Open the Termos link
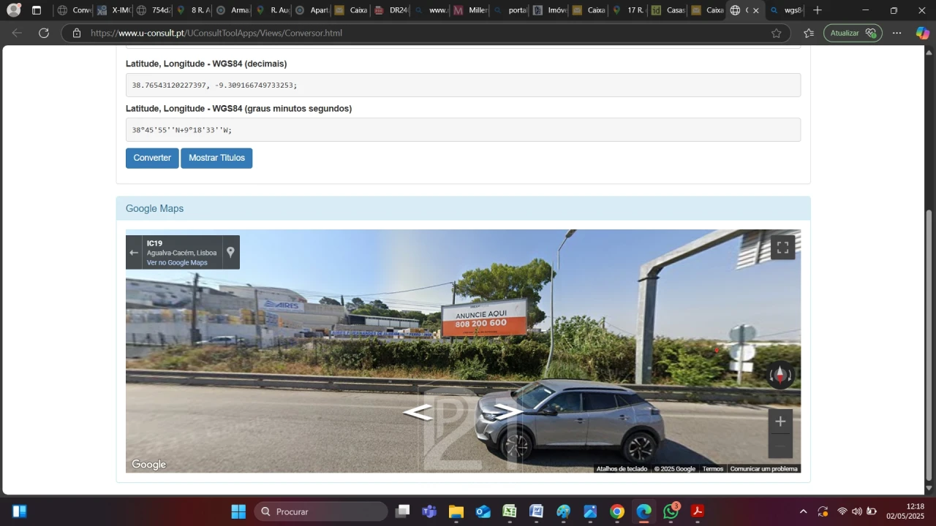This screenshot has height=526, width=936. 712,469
